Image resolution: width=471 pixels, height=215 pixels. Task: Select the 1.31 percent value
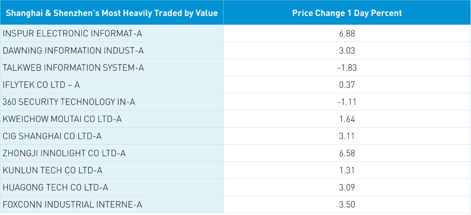(347, 170)
